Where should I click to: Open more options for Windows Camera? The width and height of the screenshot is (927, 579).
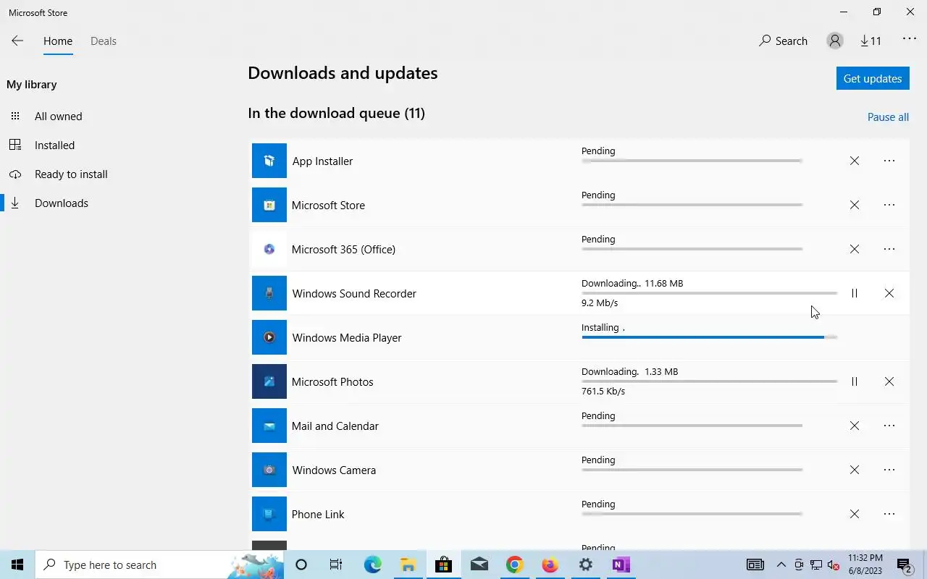coord(889,470)
